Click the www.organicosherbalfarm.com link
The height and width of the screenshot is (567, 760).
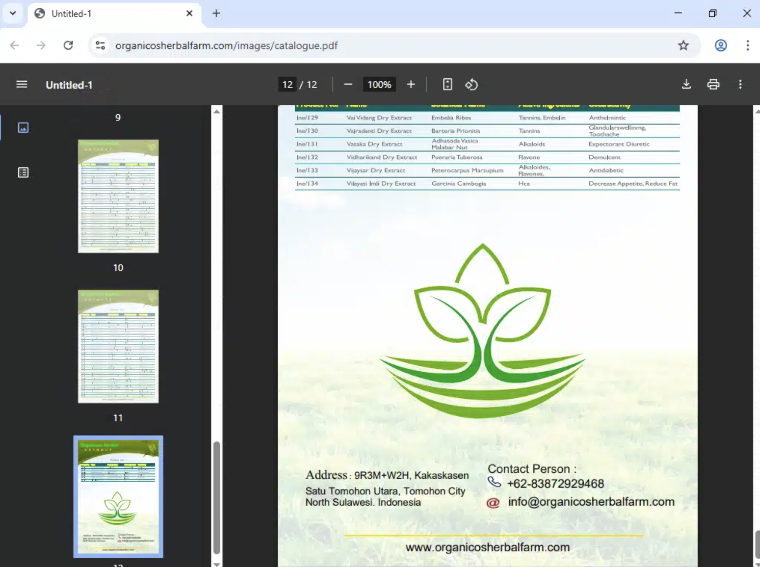click(x=488, y=547)
